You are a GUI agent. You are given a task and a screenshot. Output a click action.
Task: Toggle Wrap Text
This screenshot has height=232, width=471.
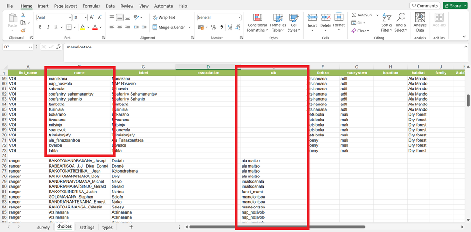click(x=164, y=17)
